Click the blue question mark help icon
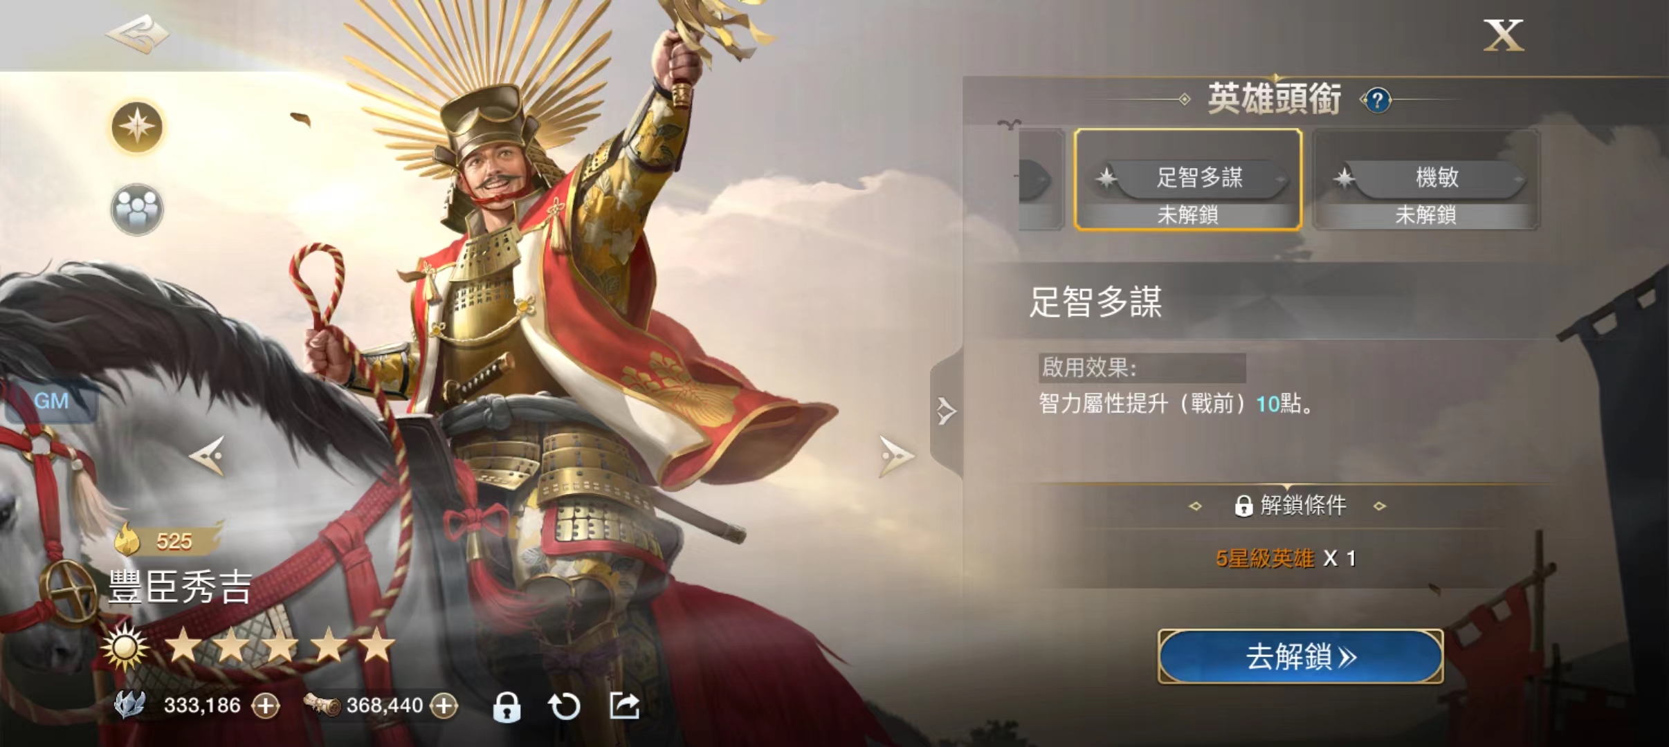 (x=1377, y=100)
